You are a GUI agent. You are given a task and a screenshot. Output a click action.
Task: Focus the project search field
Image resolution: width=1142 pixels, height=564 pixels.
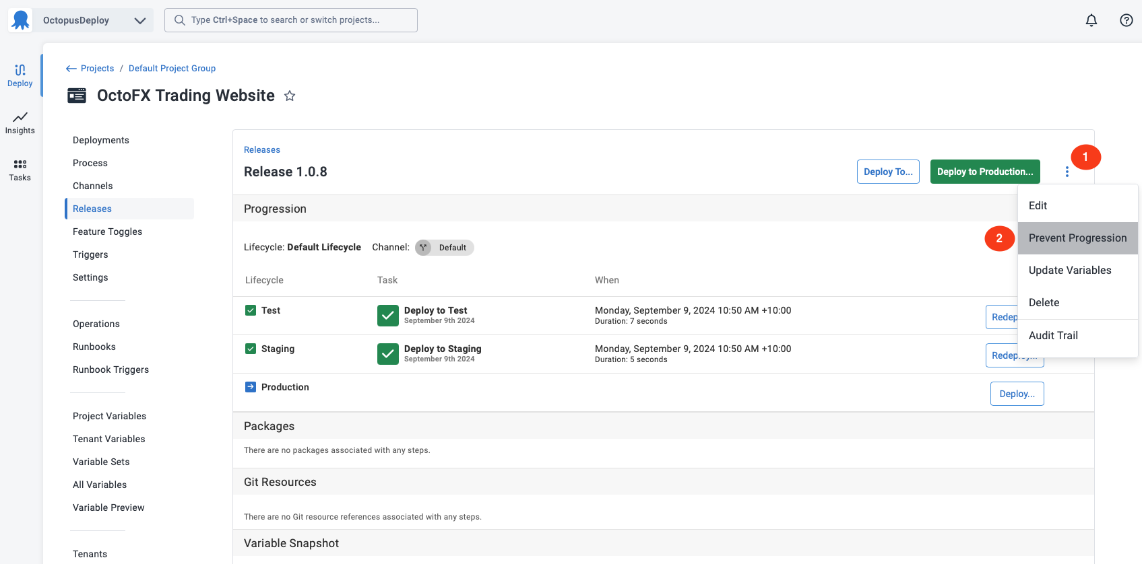coord(291,20)
